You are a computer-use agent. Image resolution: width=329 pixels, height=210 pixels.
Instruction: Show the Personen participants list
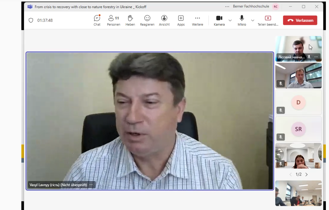[114, 20]
